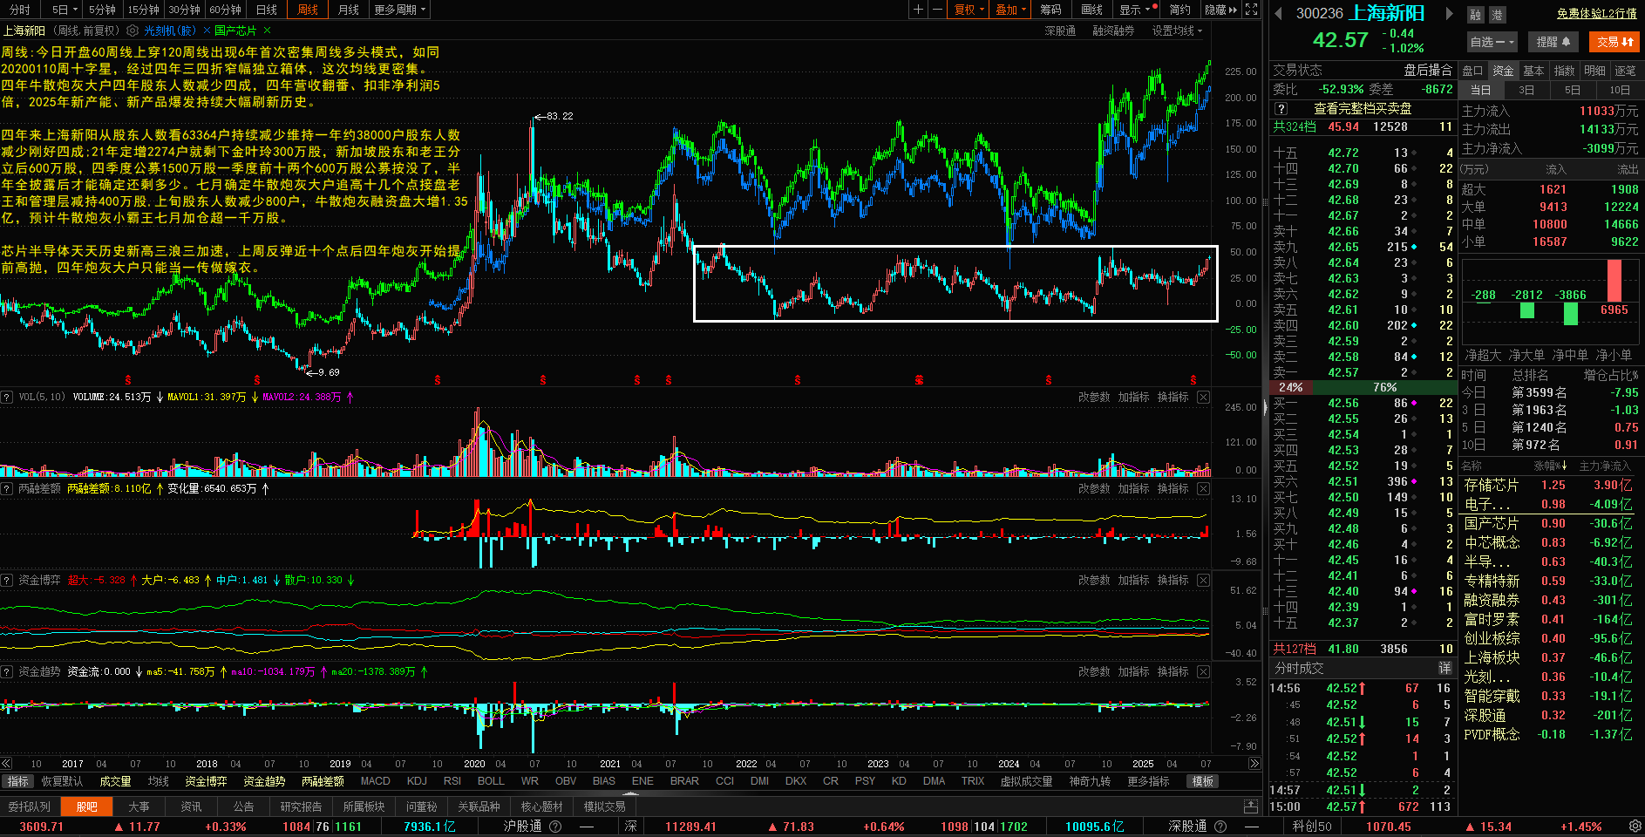The width and height of the screenshot is (1645, 837).
Task: Close the VOL indicator panel
Action: (1203, 397)
